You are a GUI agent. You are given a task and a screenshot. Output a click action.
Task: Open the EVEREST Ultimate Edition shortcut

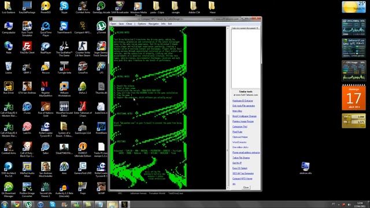tap(83, 150)
